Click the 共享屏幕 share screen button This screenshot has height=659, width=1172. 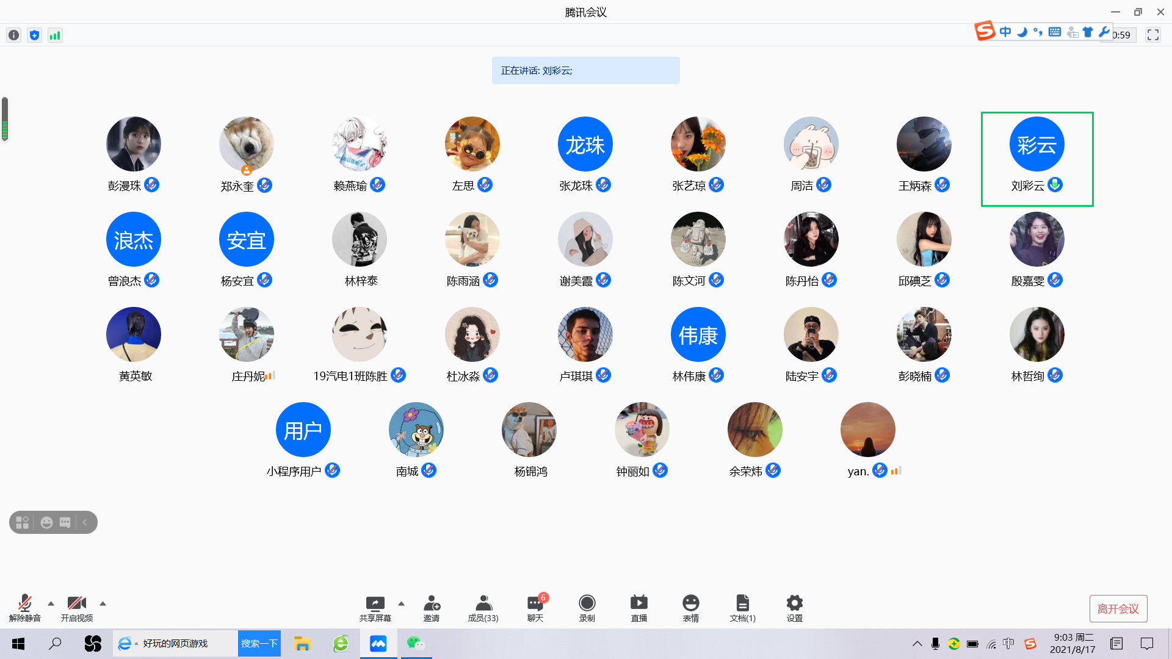(x=375, y=608)
